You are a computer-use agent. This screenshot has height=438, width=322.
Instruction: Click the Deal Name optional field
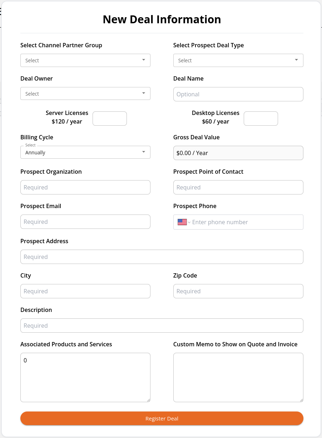[238, 94]
